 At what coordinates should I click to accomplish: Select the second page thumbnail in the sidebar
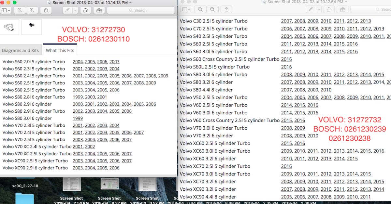[x=32, y=27]
